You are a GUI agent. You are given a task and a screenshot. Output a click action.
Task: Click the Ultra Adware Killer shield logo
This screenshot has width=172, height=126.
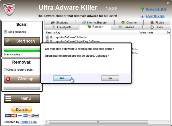click(x=9, y=10)
